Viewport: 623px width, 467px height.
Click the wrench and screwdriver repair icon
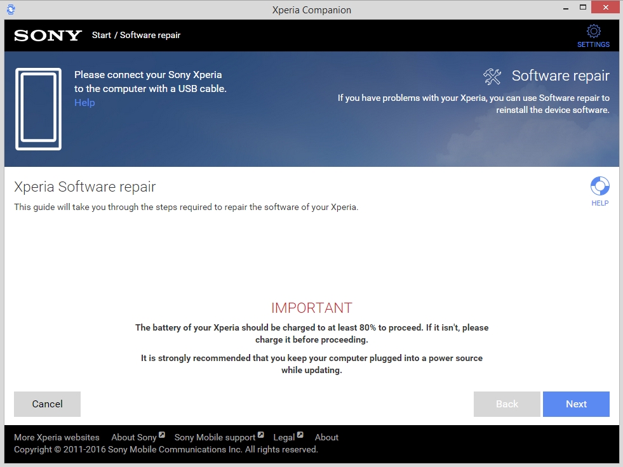click(492, 76)
